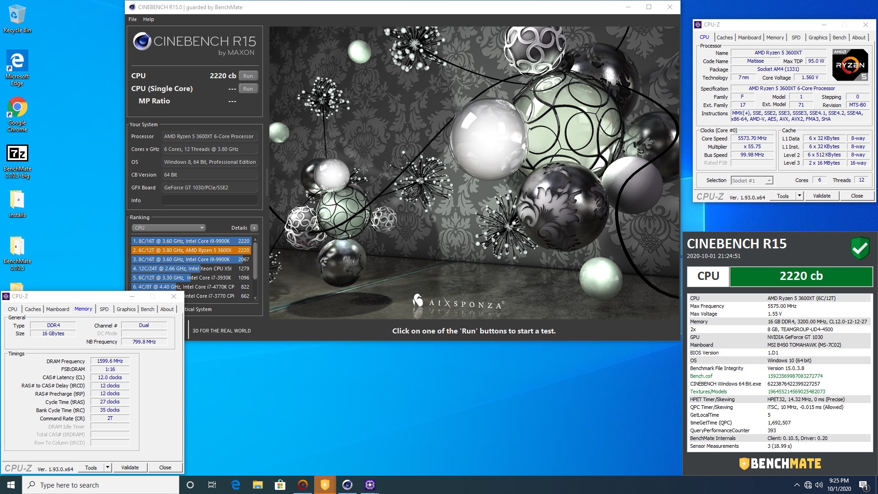878x494 pixels.
Task: Open the BenchMate 0.10.5 desktop folder
Action: pos(17,253)
